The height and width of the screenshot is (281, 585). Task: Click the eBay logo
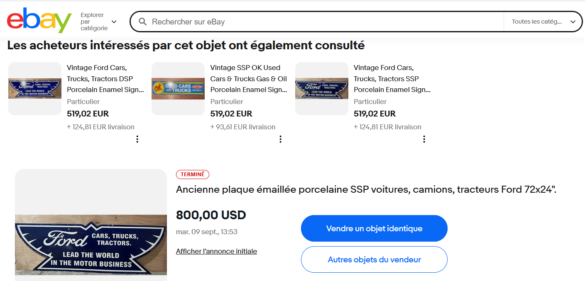[39, 21]
